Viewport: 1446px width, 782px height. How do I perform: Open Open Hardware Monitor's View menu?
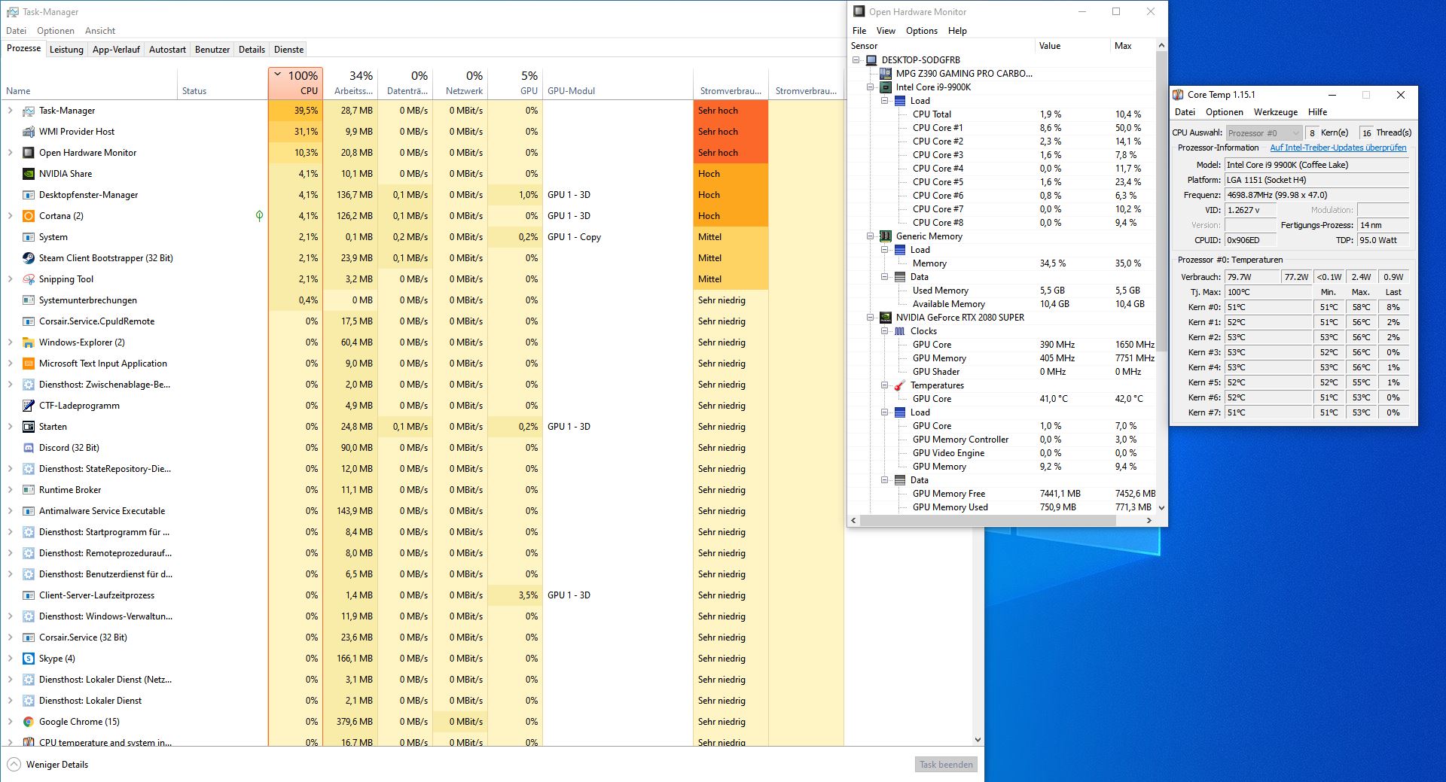(886, 31)
